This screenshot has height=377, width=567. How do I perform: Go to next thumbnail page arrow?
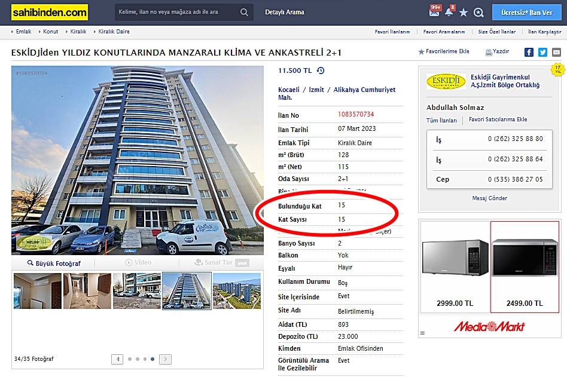tap(165, 359)
